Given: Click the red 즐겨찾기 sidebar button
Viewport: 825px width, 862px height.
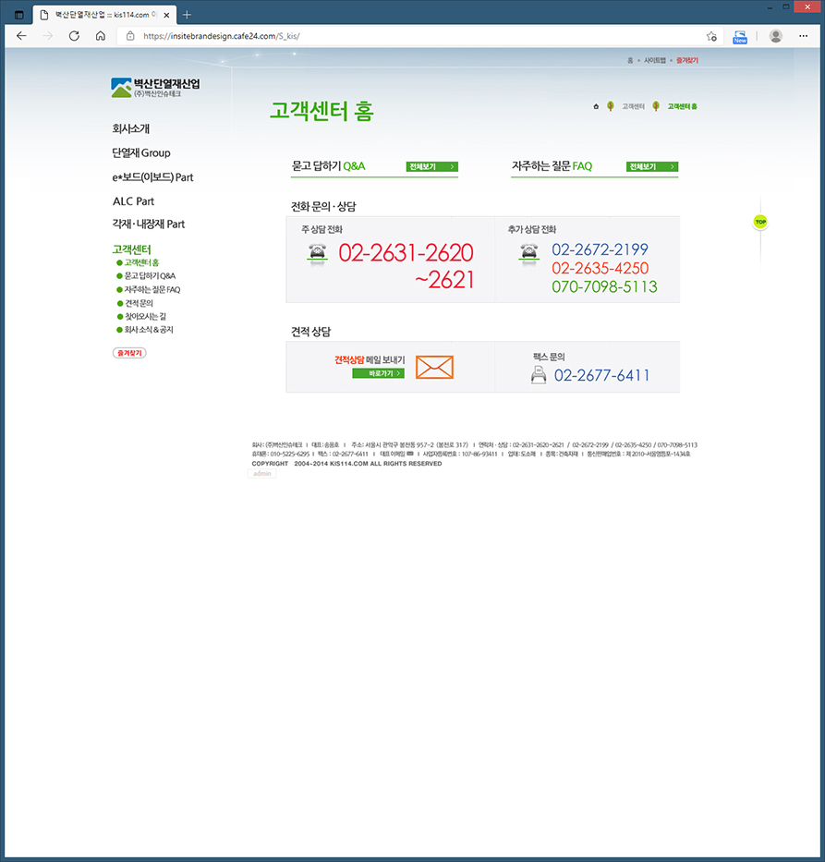Looking at the screenshot, I should click(x=129, y=353).
